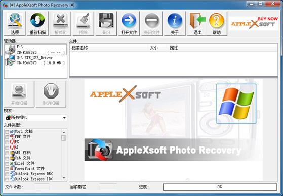283x196 pixels.
Task: Click the Windows logo preview thumbnail
Action: click(236, 104)
